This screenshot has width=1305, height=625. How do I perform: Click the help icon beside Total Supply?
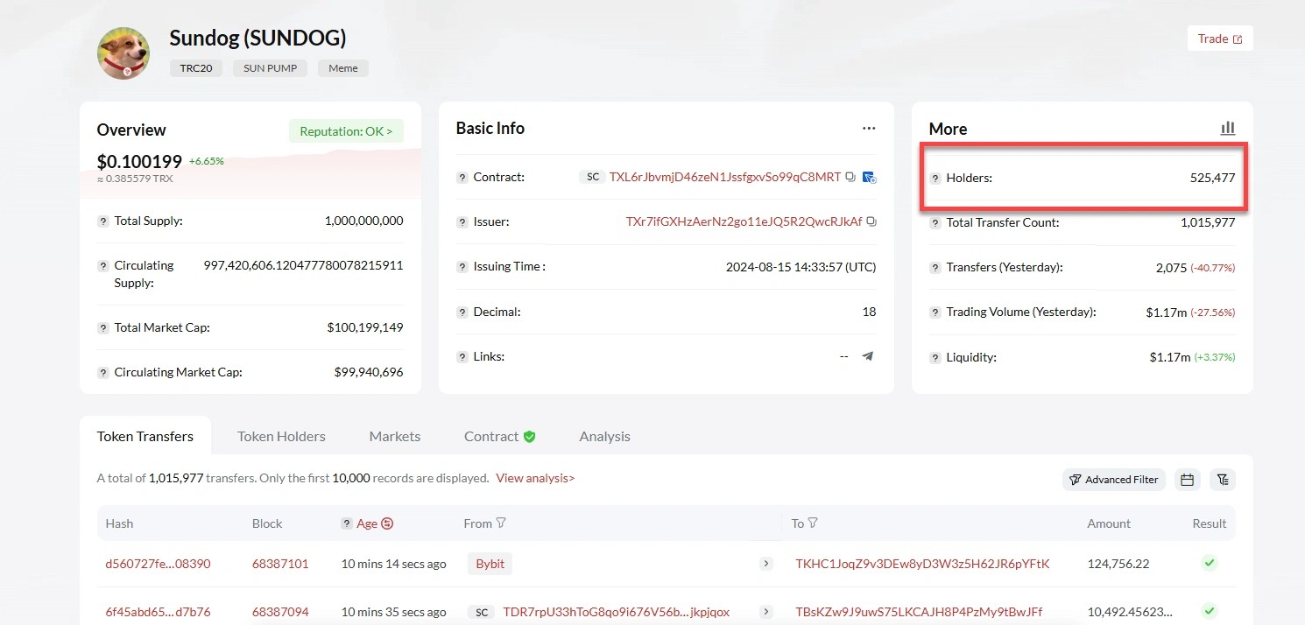click(x=102, y=221)
